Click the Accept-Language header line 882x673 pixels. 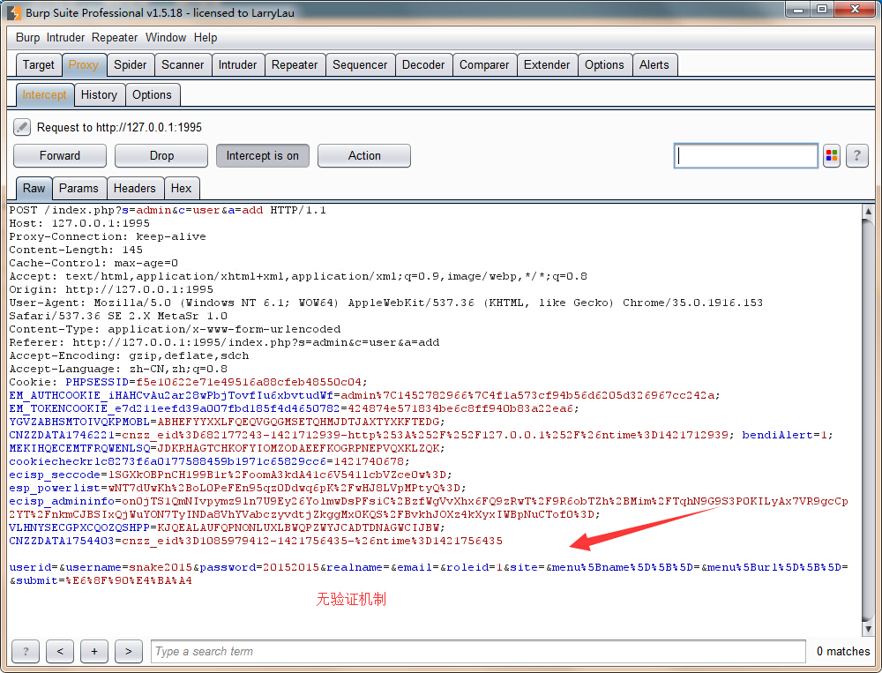click(118, 370)
